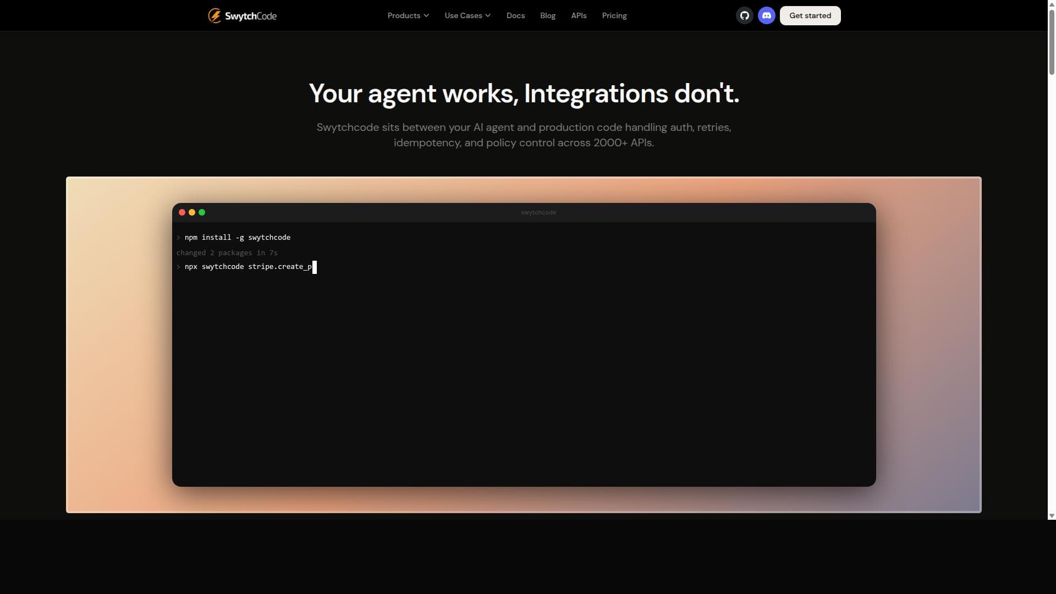Go to the Blog page
The width and height of the screenshot is (1056, 594).
click(548, 15)
